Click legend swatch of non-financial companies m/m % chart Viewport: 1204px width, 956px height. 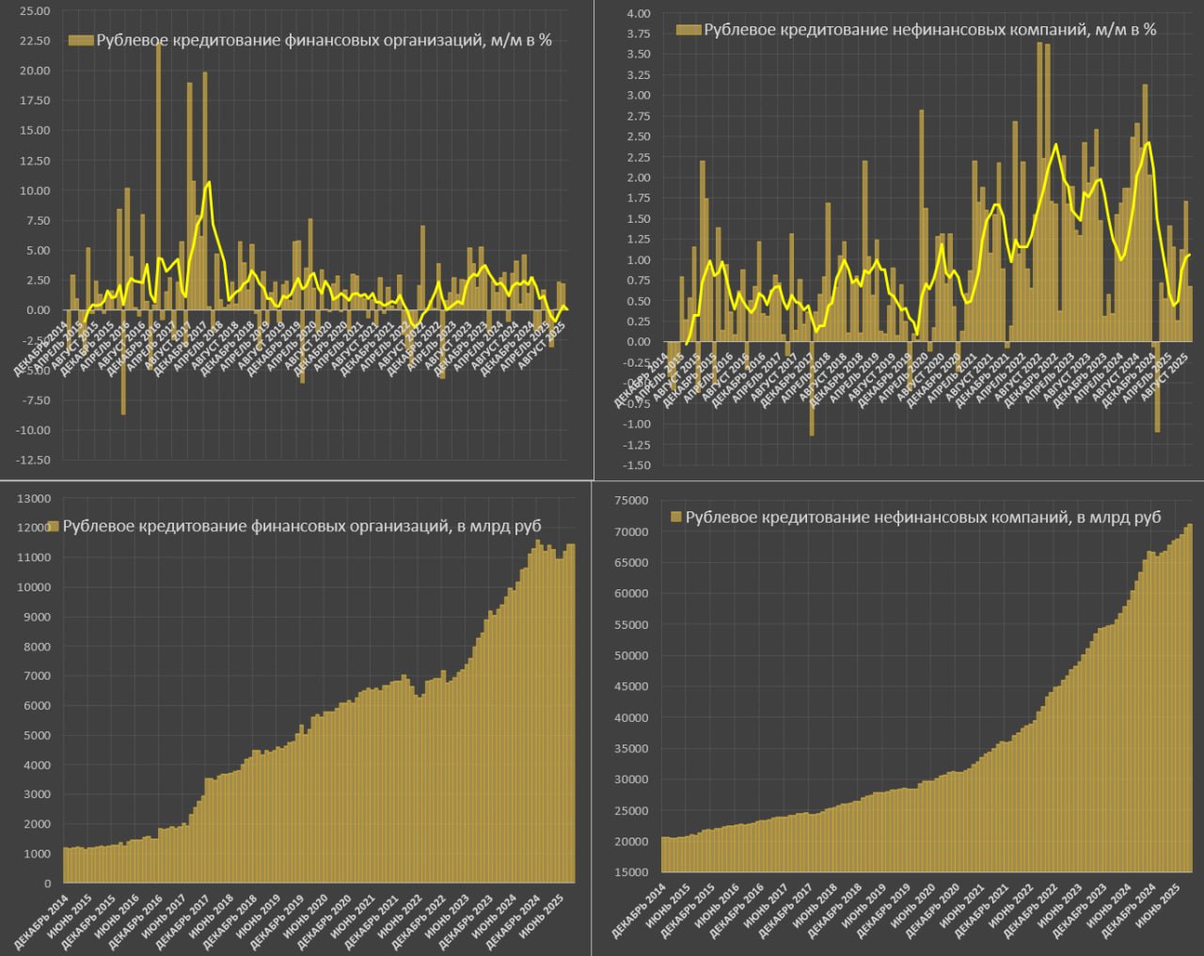689,30
